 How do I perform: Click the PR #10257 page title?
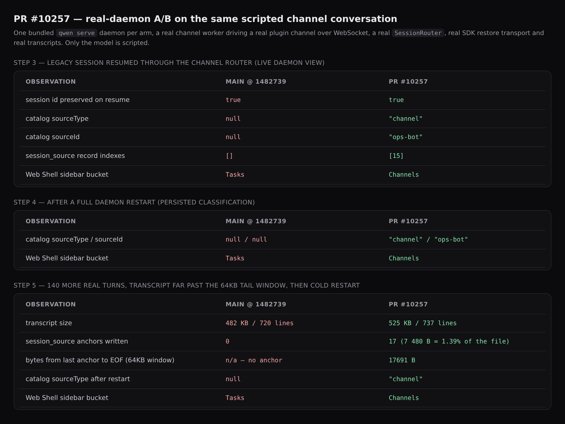pos(205,19)
